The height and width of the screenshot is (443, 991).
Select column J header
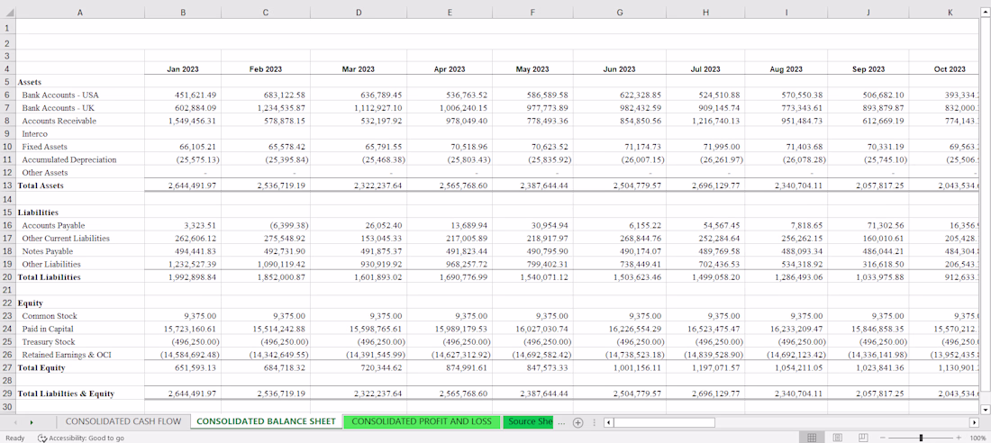(x=868, y=12)
